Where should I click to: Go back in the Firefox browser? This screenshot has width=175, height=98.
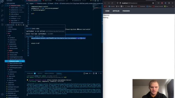point(105,3)
